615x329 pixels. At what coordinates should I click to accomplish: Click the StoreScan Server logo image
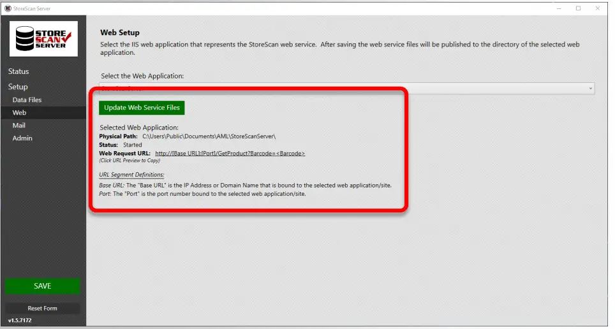pyautogui.click(x=43, y=38)
